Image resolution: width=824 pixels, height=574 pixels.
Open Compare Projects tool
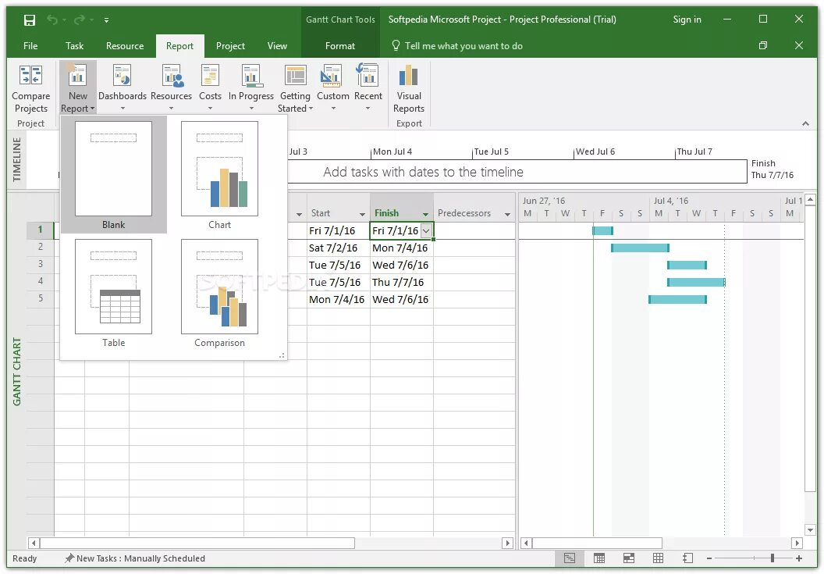click(31, 88)
